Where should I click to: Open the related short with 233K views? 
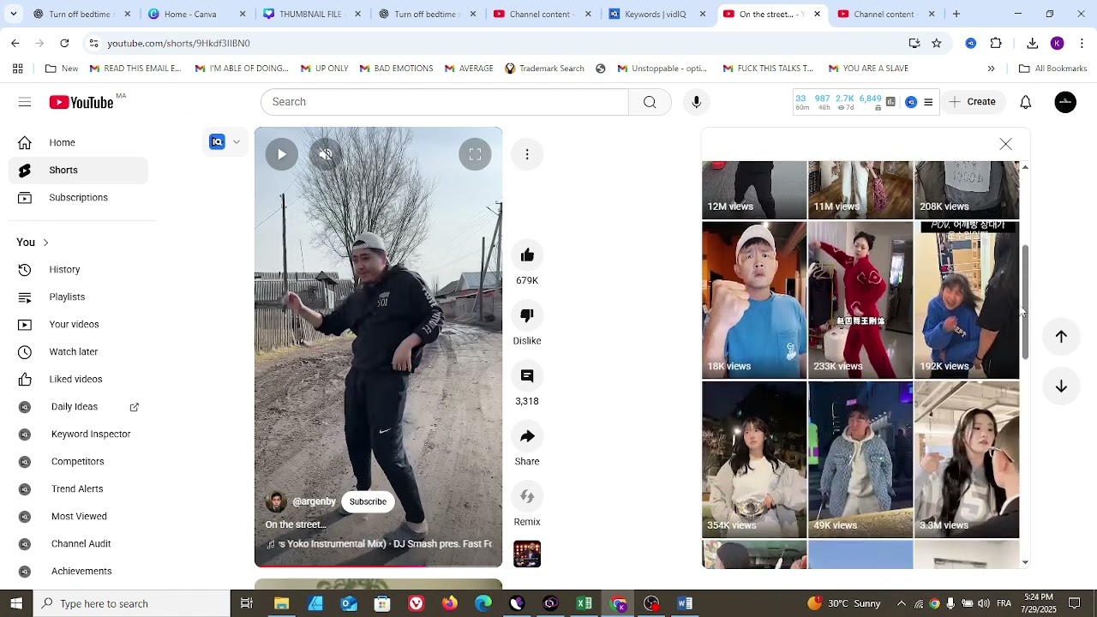860,300
